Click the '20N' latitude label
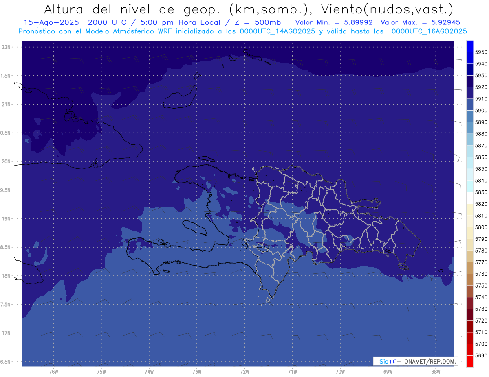The height and width of the screenshot is (377, 489). click(x=6, y=161)
